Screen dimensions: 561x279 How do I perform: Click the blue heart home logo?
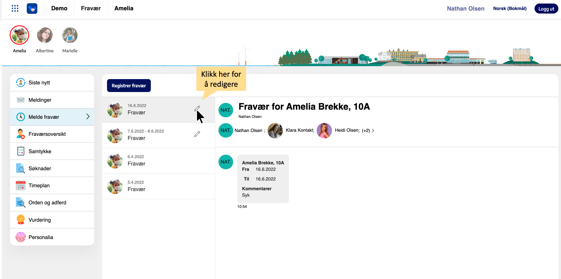(x=32, y=9)
